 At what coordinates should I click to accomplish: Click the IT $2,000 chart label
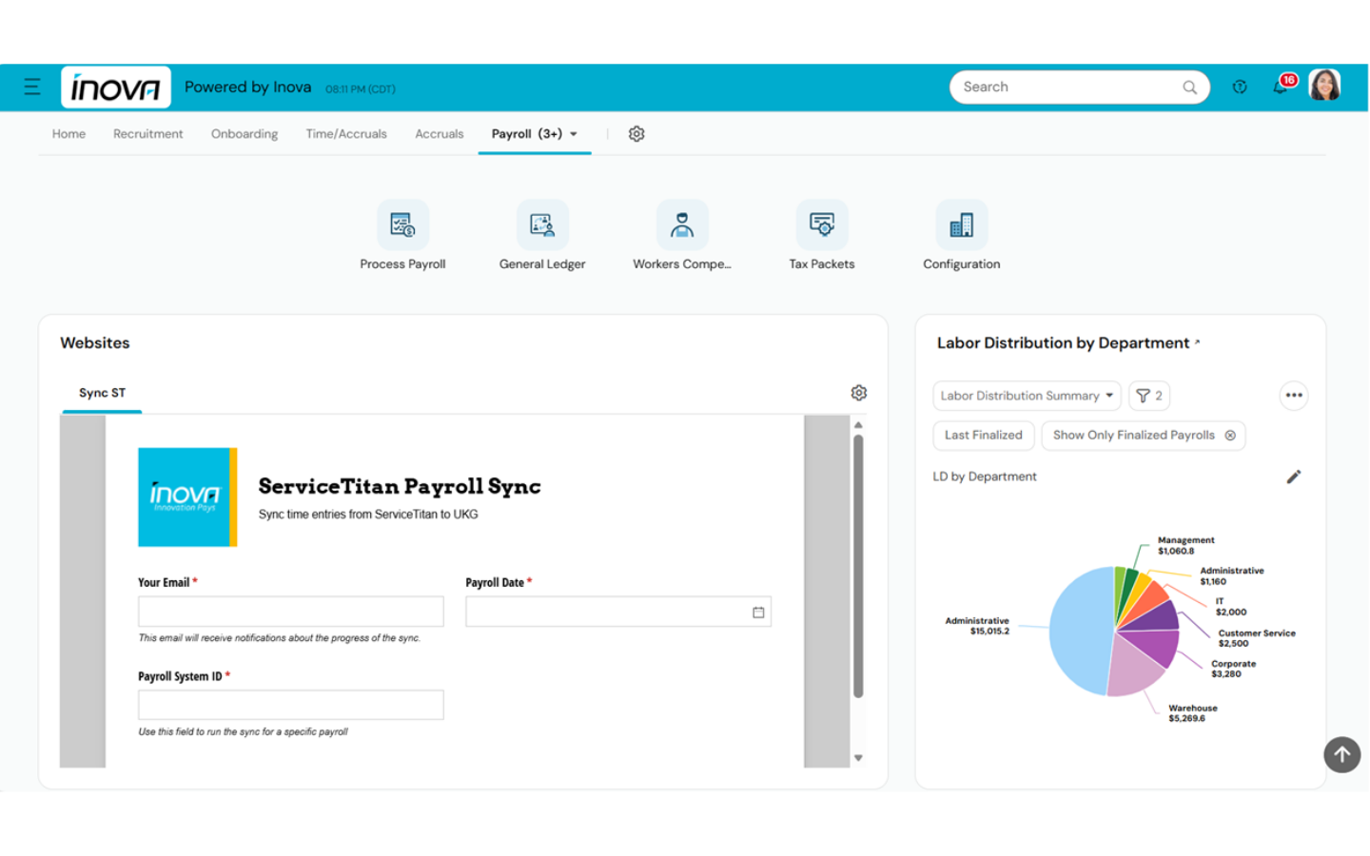tap(1230, 607)
